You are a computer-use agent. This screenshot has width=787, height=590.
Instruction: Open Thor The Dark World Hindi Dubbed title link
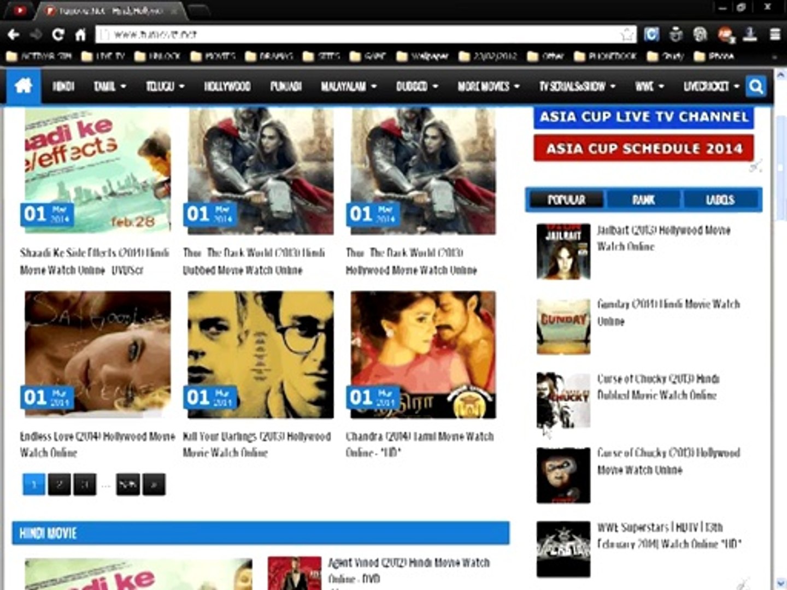point(254,261)
